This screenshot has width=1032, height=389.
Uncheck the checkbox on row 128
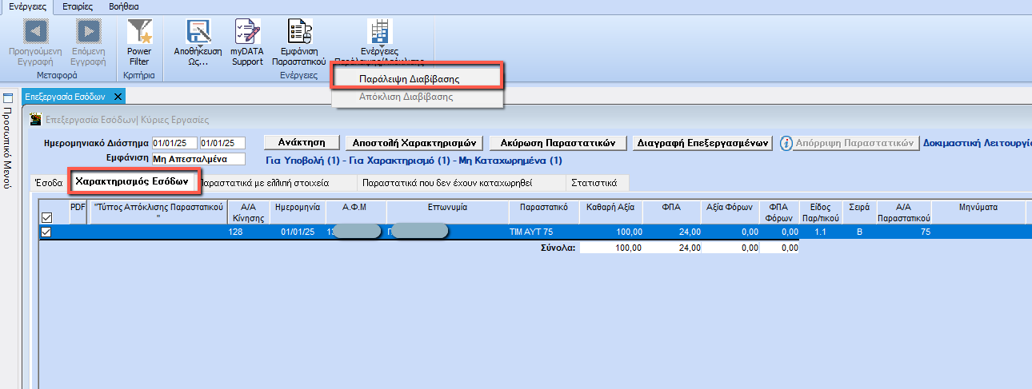tap(46, 232)
